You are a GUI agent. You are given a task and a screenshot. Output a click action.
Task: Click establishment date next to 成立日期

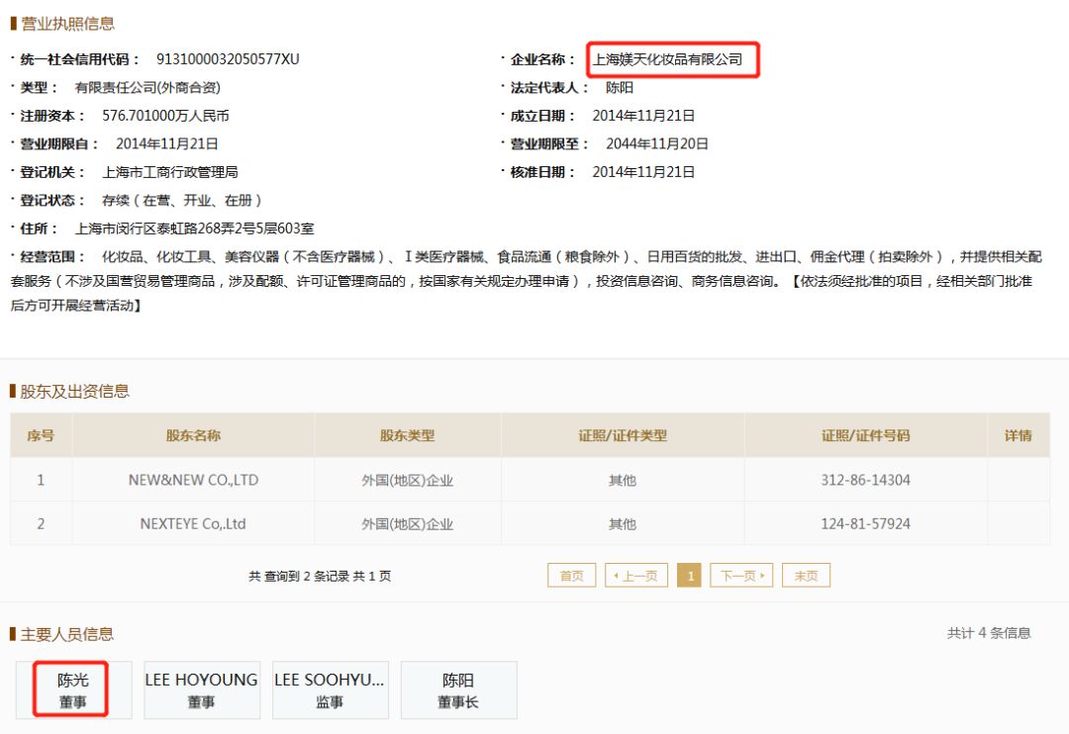tap(643, 116)
